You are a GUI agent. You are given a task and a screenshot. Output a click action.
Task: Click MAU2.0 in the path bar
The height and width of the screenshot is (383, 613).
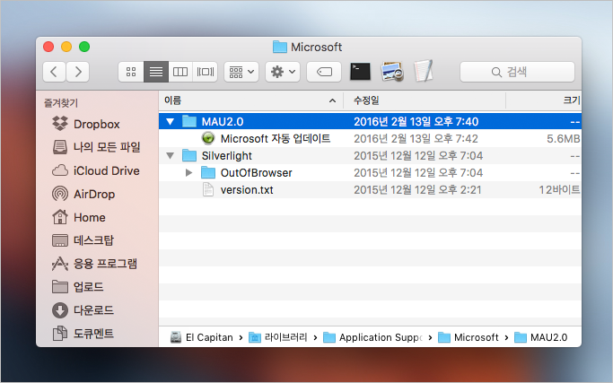(x=540, y=337)
